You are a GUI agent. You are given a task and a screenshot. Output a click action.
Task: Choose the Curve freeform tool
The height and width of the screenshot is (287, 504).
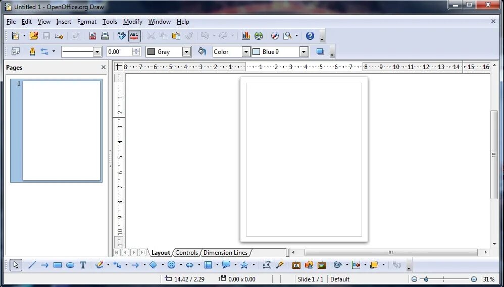pyautogui.click(x=99, y=265)
